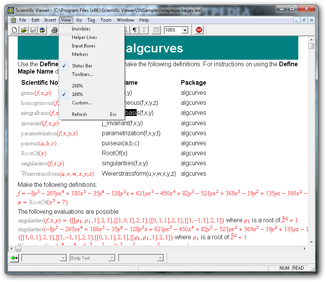This screenshot has height=282, width=326.
Task: Click the Toggle Text/Math T icon
Action: [144, 30]
